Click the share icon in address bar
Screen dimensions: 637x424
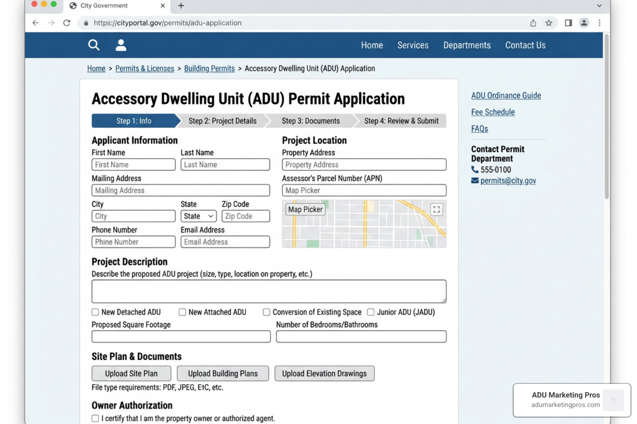click(533, 23)
